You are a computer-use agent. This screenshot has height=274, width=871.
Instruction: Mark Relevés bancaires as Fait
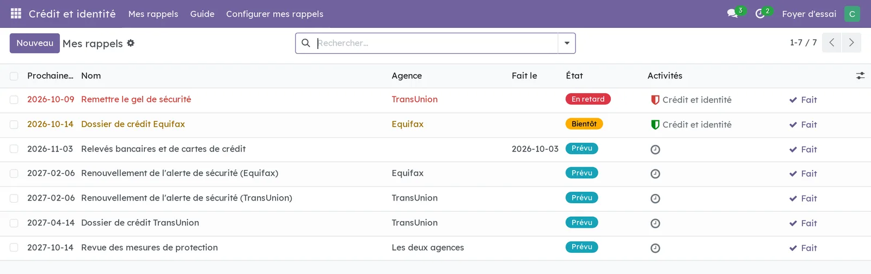(803, 149)
